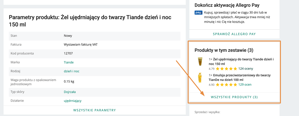Click the Allegro Pay logo icon
Screen dimensions: 299x116
[198, 13]
